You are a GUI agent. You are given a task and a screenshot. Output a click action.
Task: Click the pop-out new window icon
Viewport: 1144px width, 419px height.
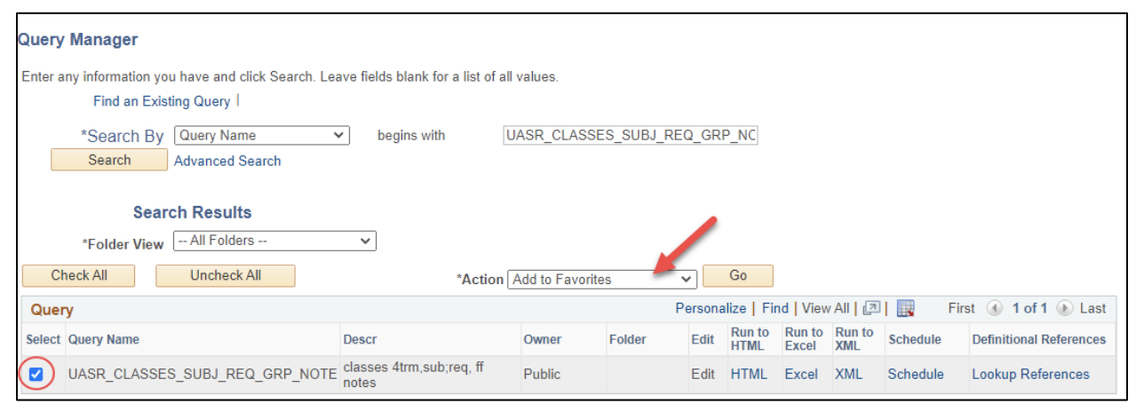coord(871,309)
